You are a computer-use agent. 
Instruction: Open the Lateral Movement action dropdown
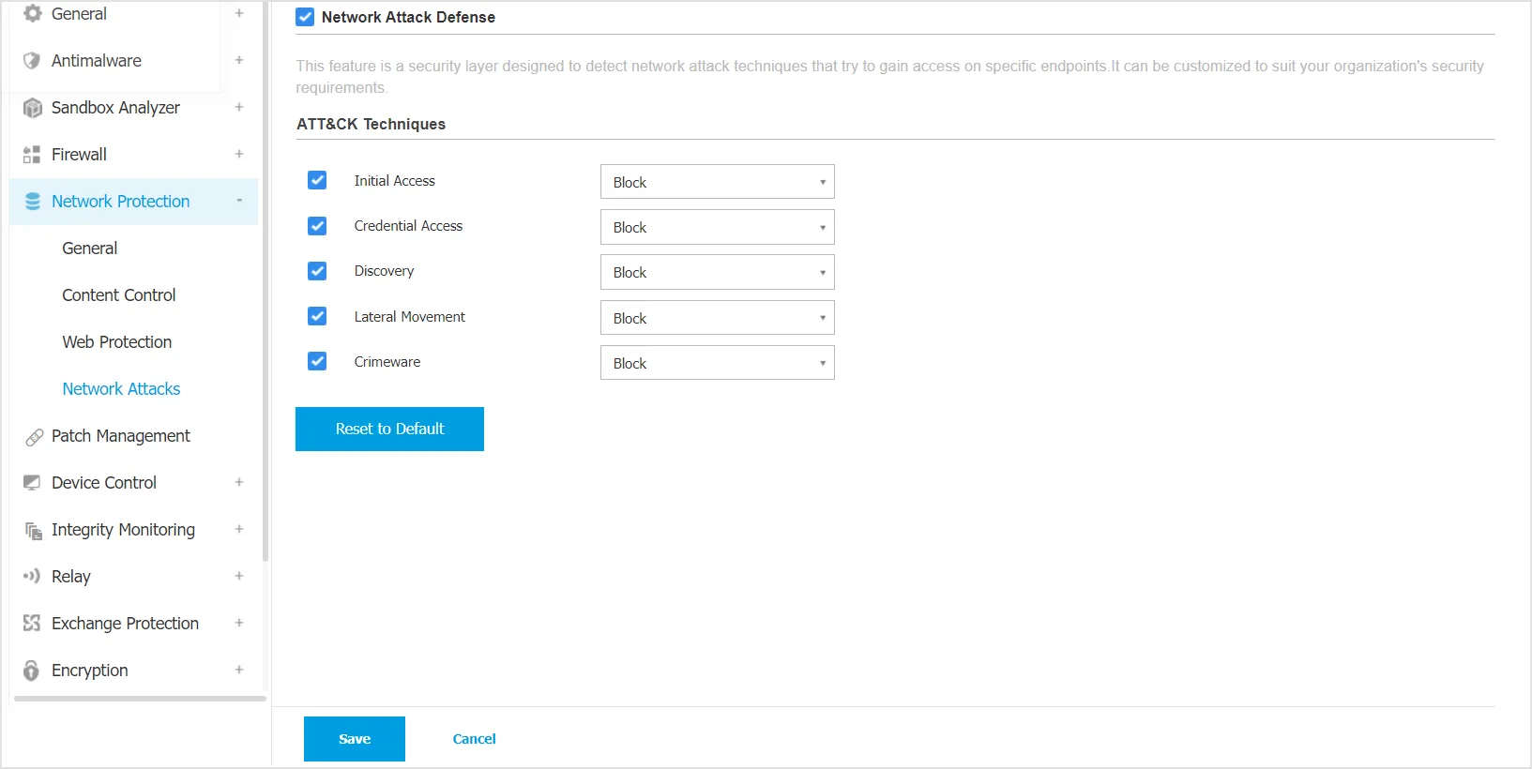click(x=717, y=319)
